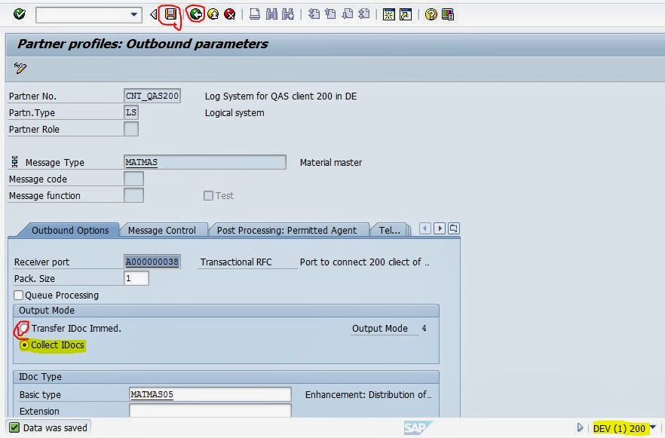This screenshot has width=665, height=438.
Task: Open the truncated Tel... tab
Action: point(389,230)
